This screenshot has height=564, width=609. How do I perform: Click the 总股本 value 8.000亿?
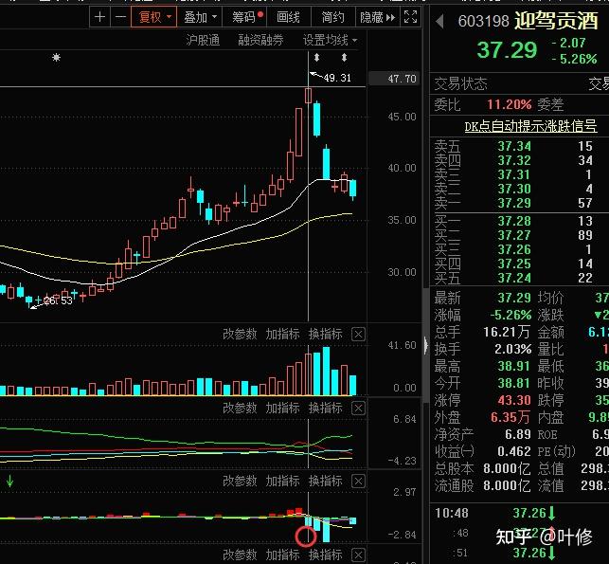pyautogui.click(x=507, y=469)
